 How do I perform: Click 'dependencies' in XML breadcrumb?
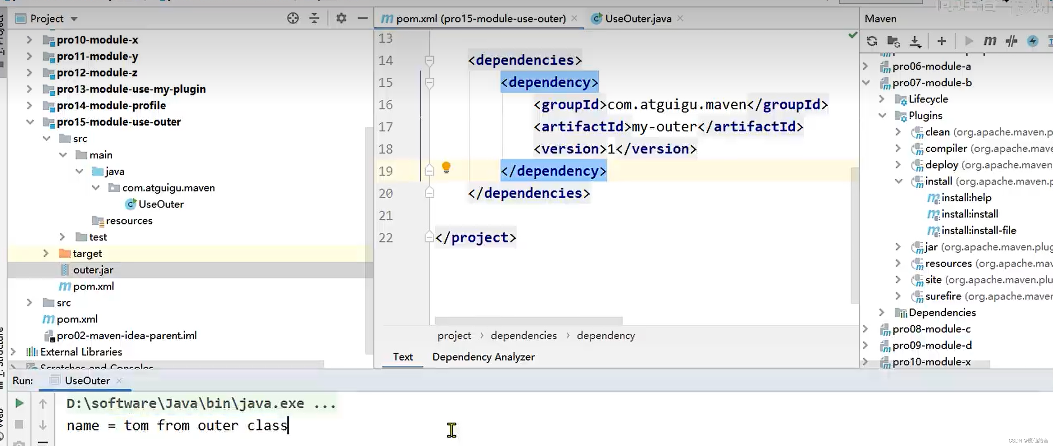coord(524,336)
